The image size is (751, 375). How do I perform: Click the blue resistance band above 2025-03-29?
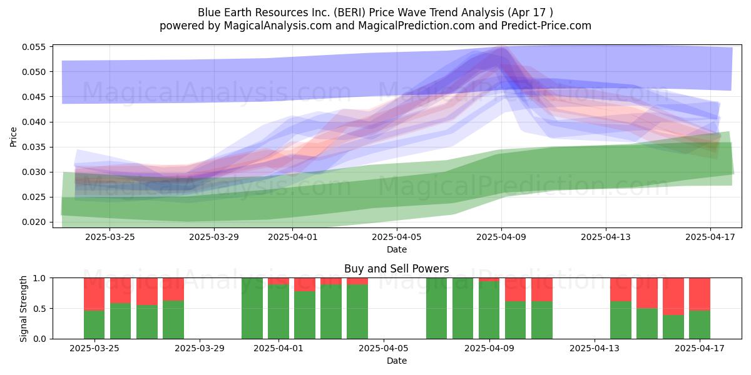coord(214,80)
